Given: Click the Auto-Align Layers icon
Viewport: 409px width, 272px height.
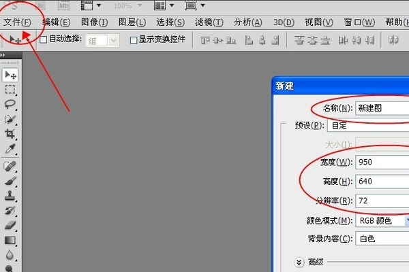Looking at the screenshot, I should click(x=393, y=40).
